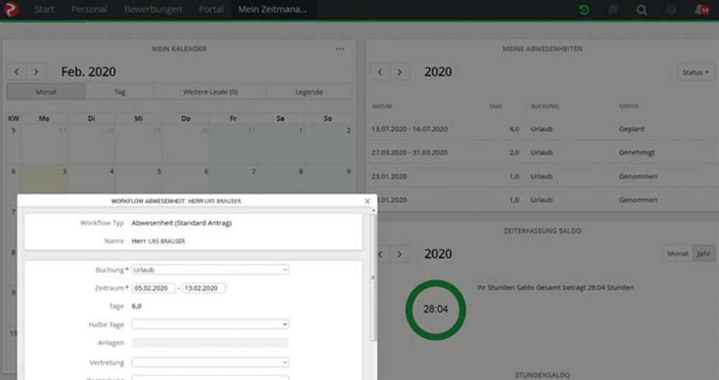The image size is (719, 380).
Task: Click the Weitere Leute (0) button
Action: pos(210,92)
